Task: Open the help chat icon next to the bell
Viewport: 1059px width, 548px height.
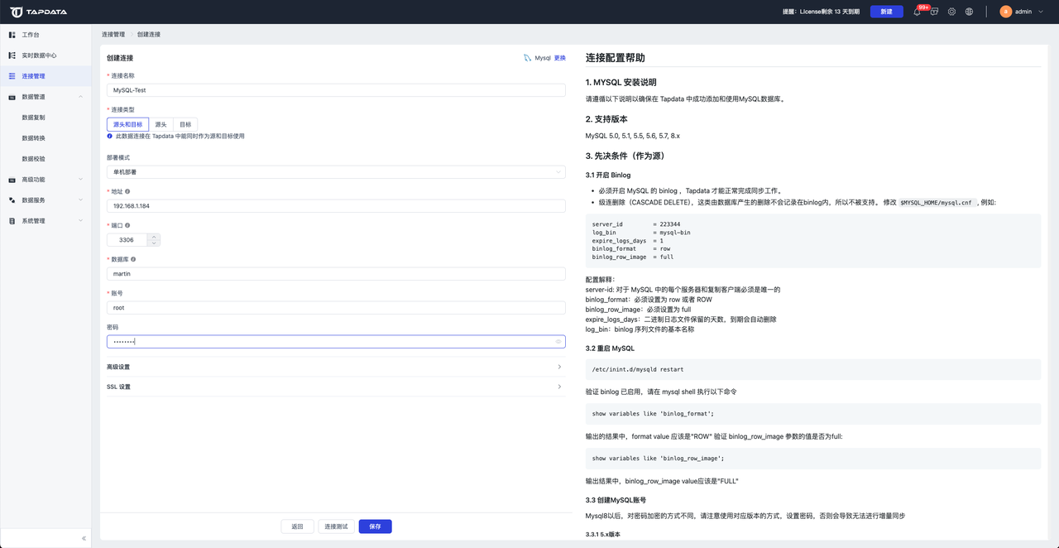Action: [934, 12]
